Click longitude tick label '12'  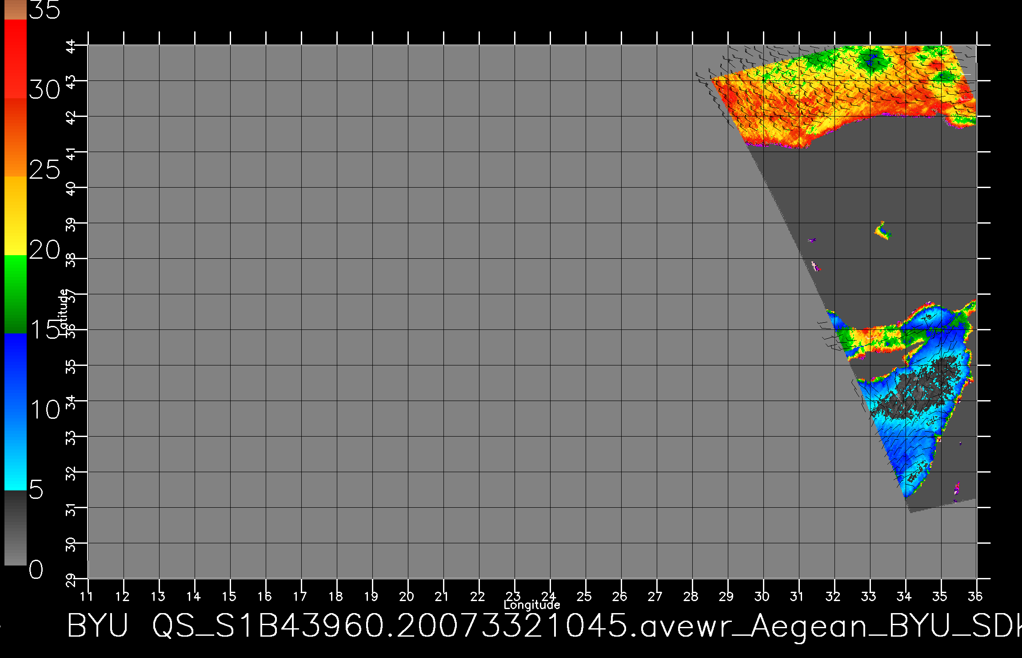coord(123,596)
